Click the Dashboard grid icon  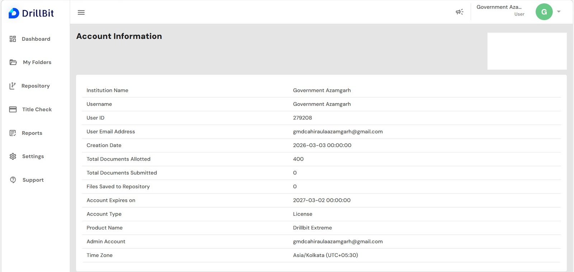coord(13,39)
